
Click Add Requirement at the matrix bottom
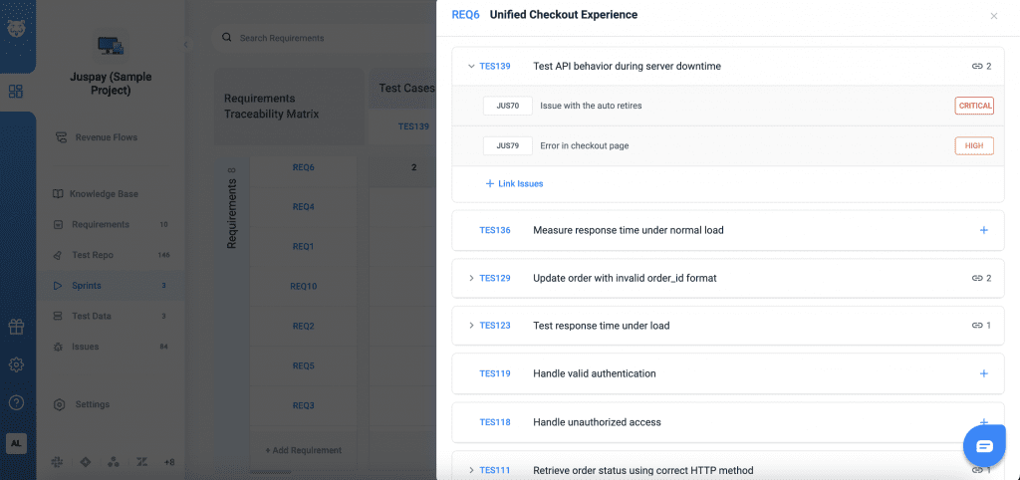[x=303, y=450]
